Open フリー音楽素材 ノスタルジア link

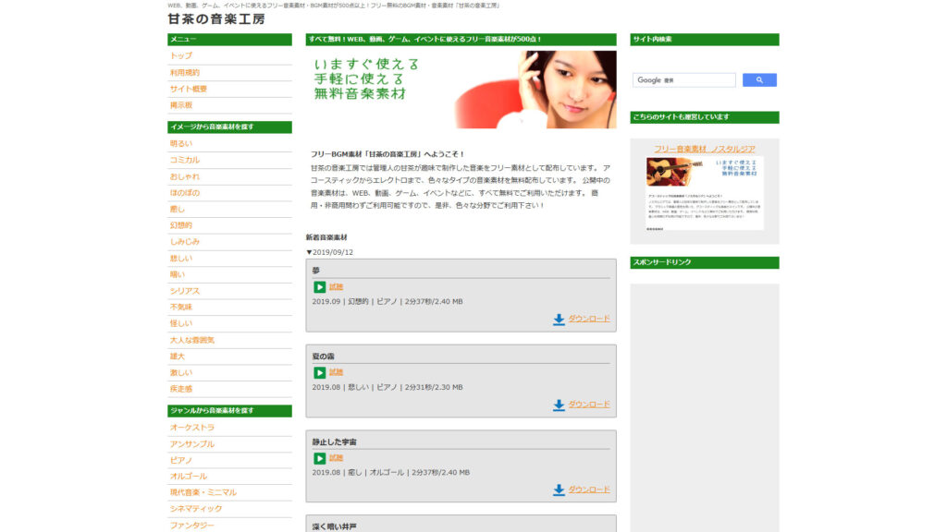point(704,149)
